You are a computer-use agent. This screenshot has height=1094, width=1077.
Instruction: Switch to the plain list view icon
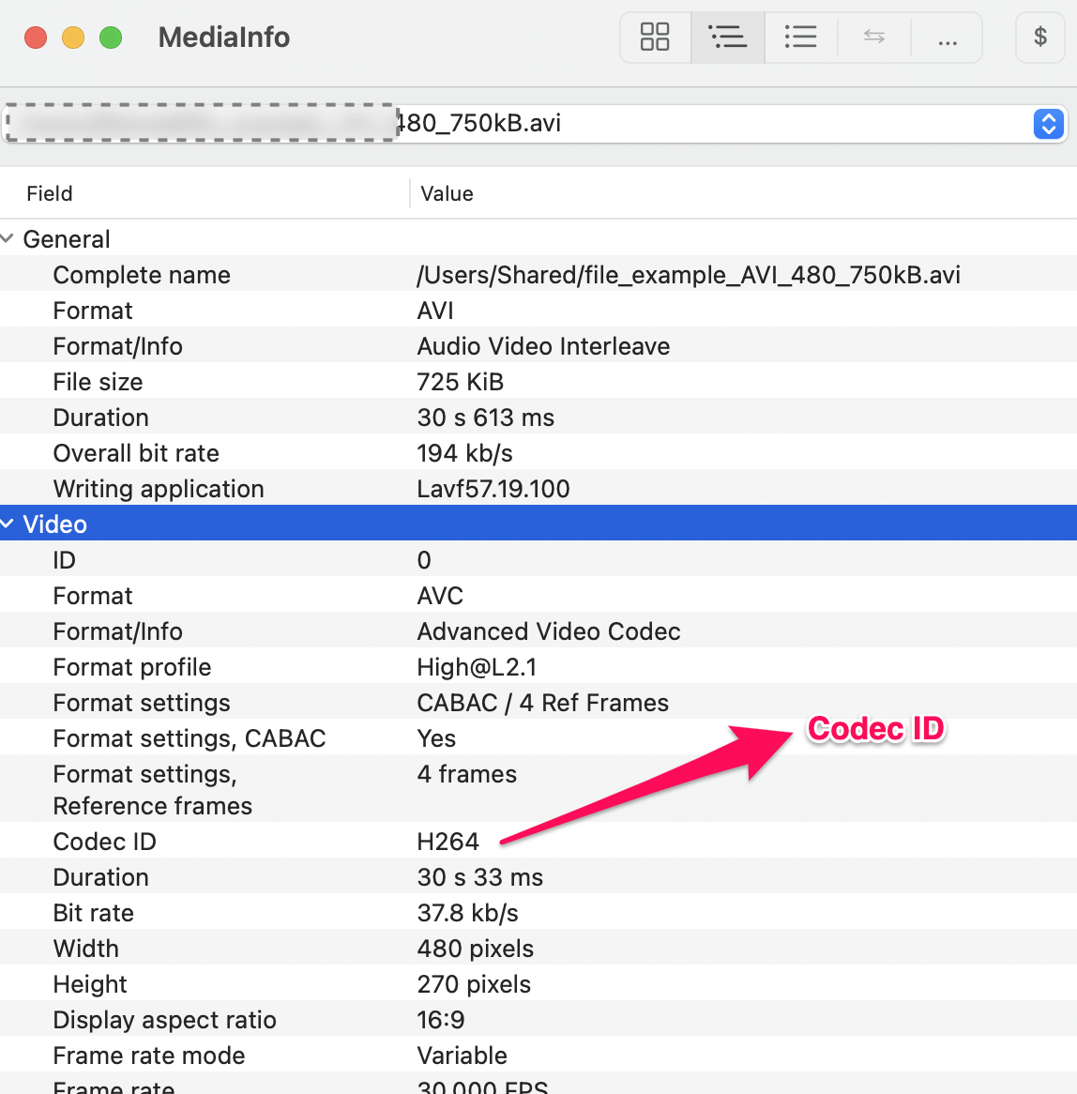800,38
